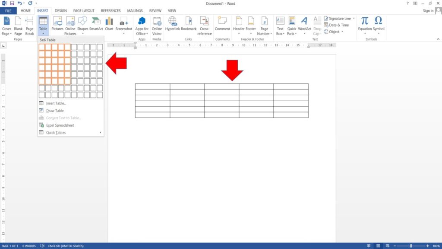
Task: Open the Shapes dropdown gallery
Action: 82,24
